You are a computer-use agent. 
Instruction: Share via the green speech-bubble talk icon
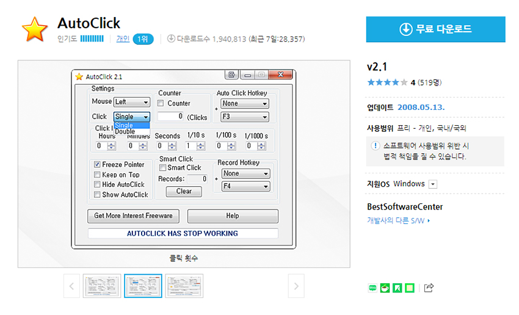(x=372, y=288)
